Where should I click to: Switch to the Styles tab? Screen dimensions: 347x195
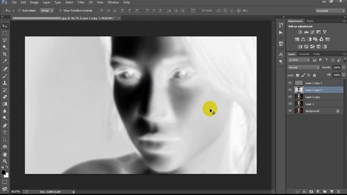(x=310, y=21)
